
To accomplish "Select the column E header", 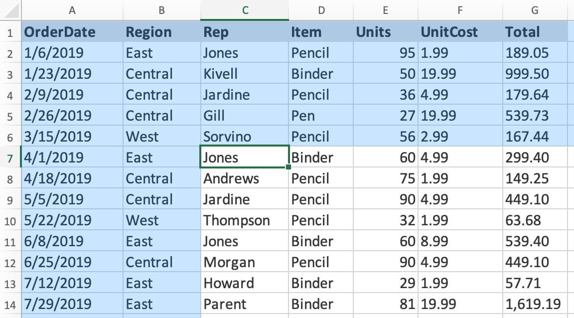I will click(386, 10).
